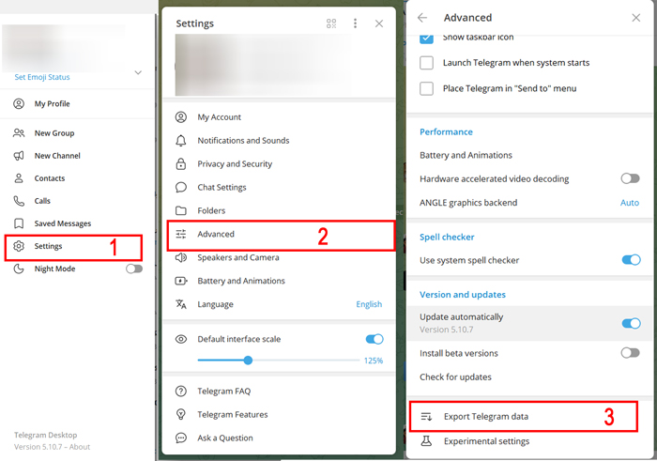Open My Profile menu entry
The height and width of the screenshot is (461, 657).
(x=78, y=103)
